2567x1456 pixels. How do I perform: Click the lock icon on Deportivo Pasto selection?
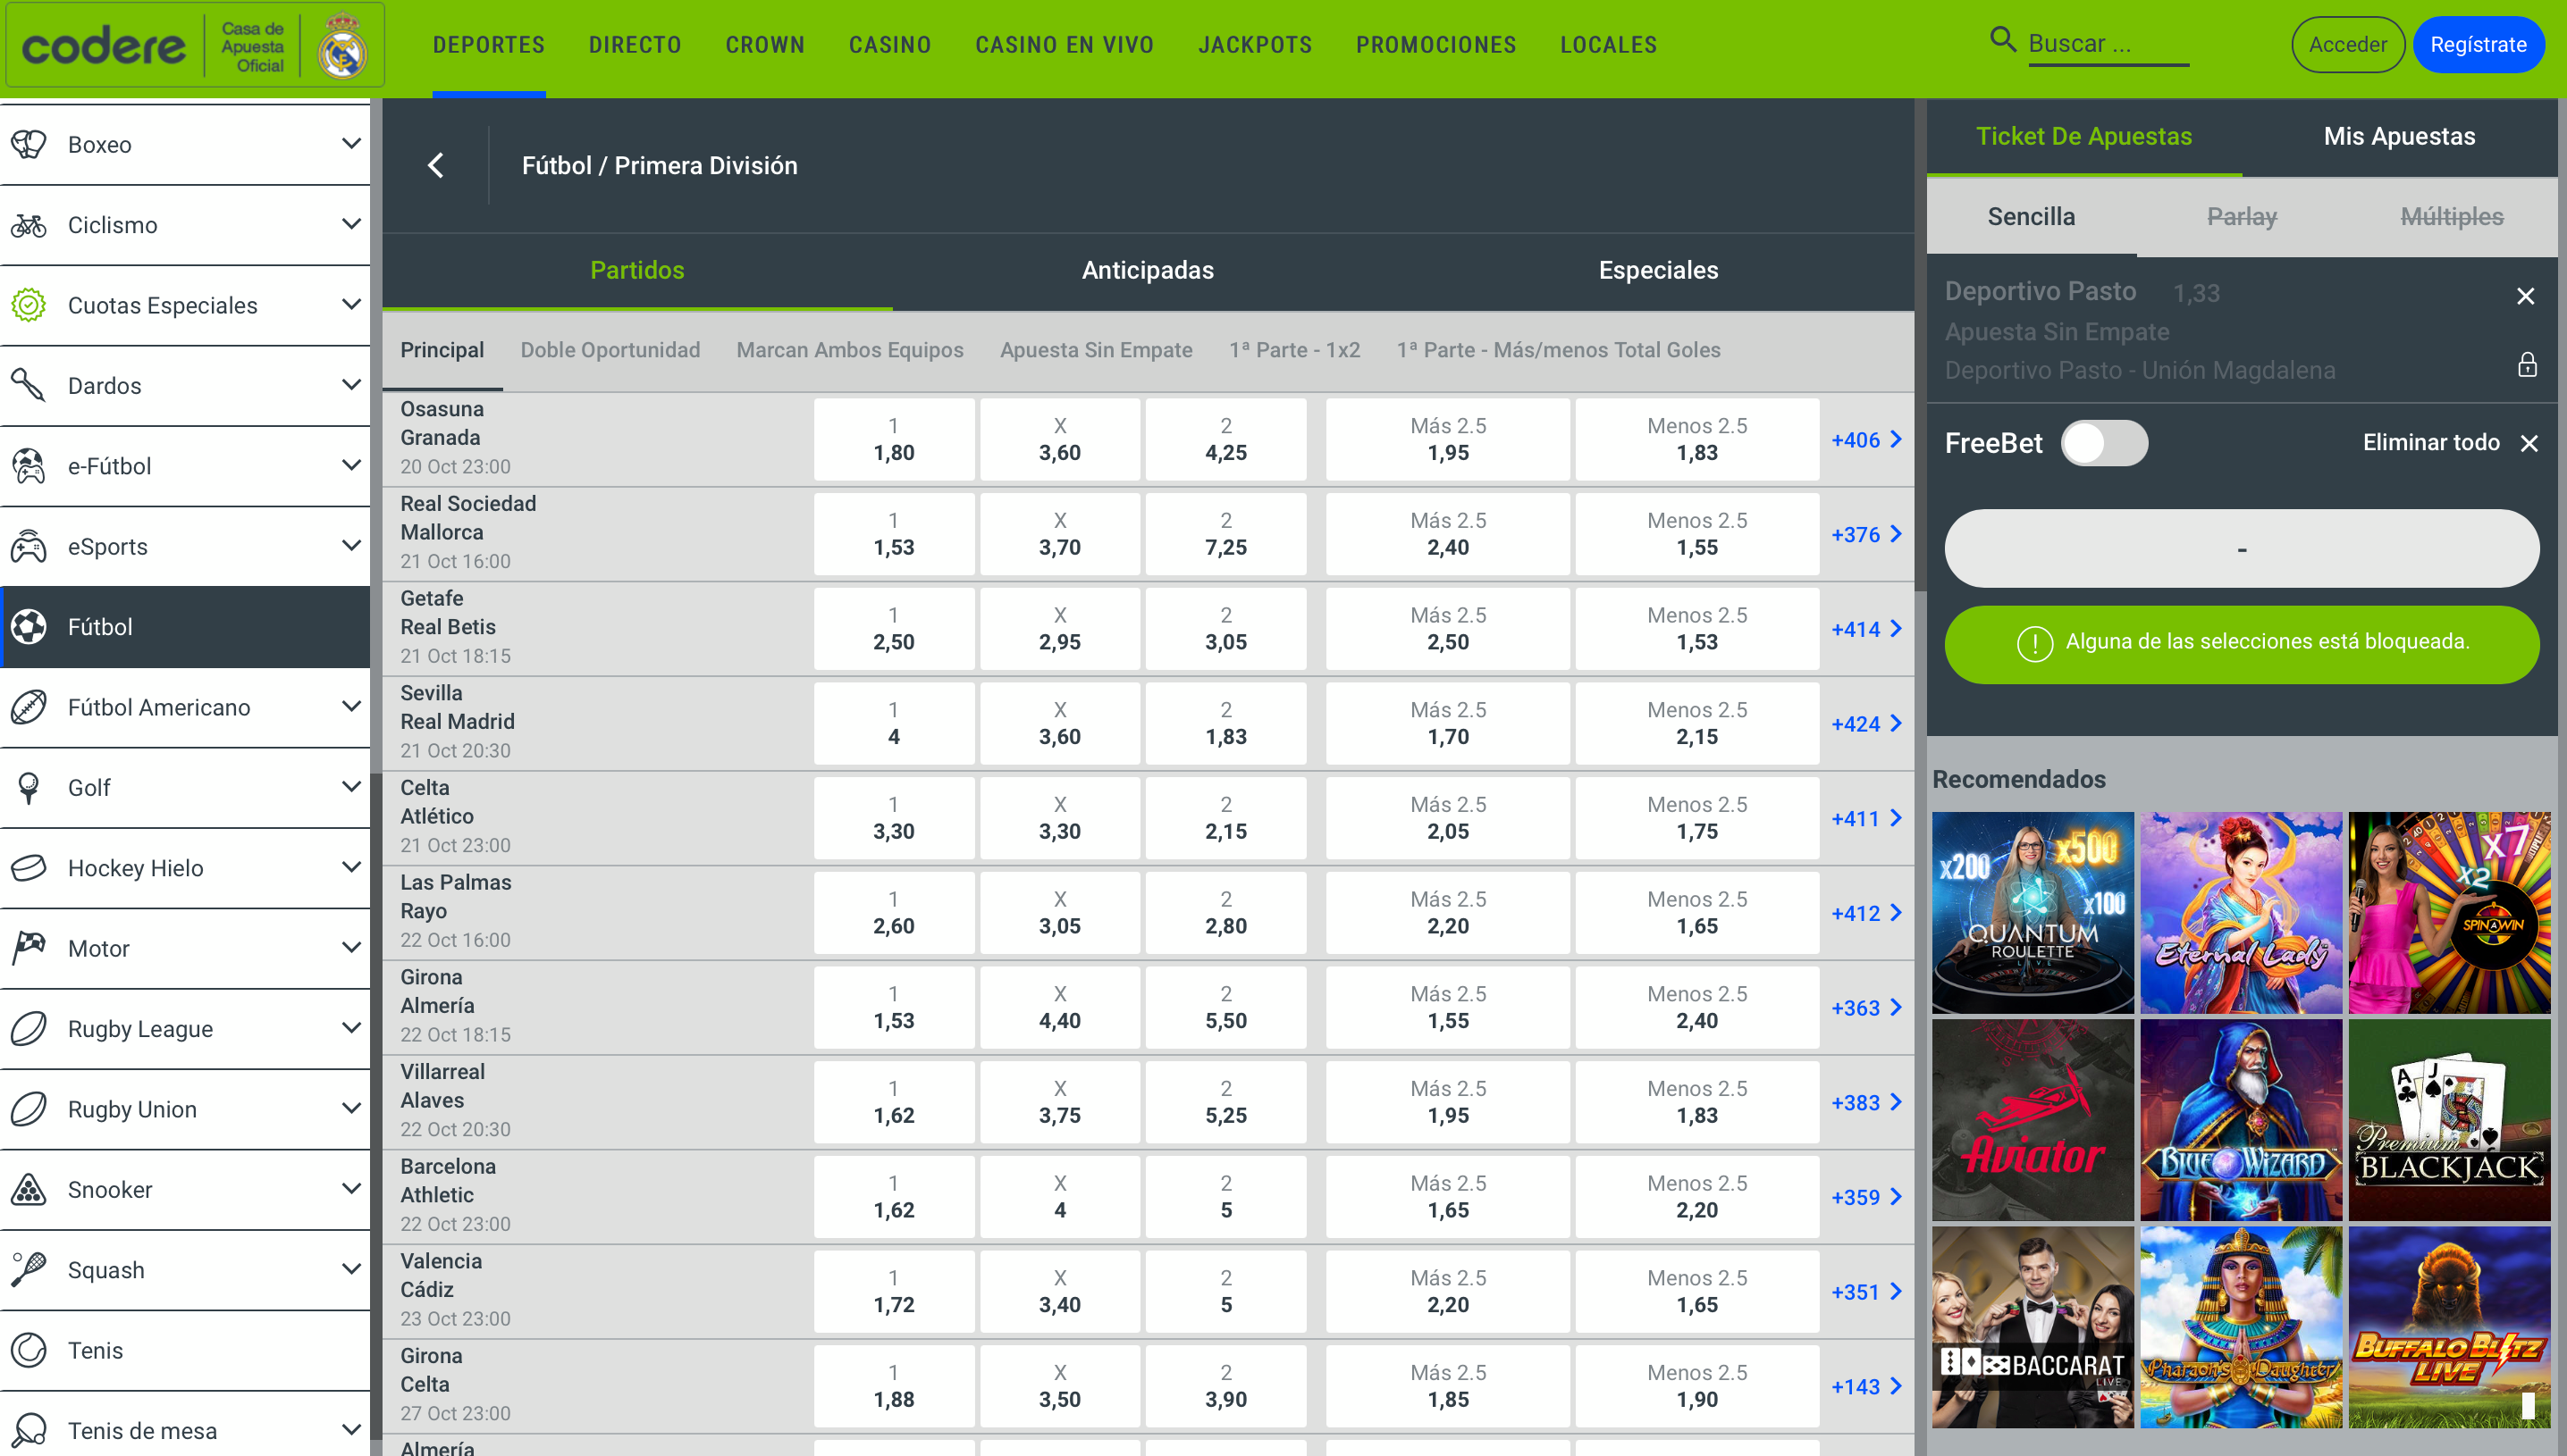2527,365
